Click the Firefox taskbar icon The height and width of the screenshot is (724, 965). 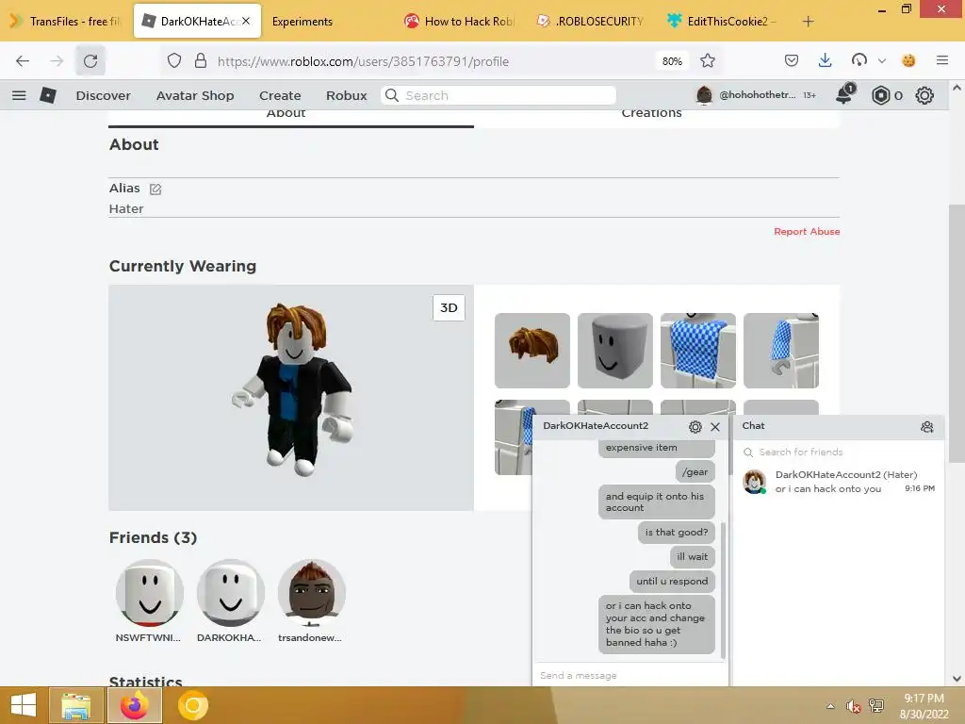click(134, 705)
